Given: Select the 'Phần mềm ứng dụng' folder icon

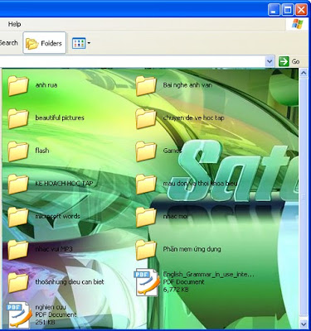Looking at the screenshot, I should point(146,250).
